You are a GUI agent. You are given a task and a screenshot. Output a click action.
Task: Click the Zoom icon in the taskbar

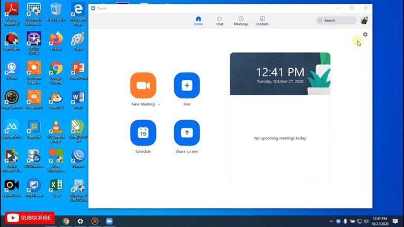pos(109,221)
